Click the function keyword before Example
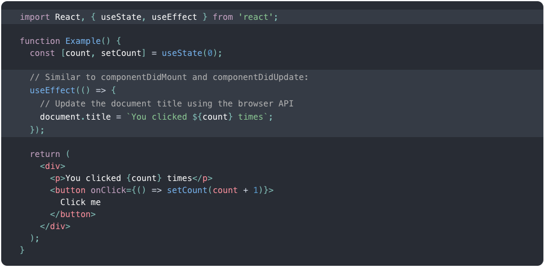The image size is (544, 267). [x=40, y=41]
